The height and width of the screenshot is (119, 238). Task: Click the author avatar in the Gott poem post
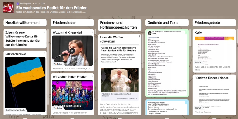click(x=149, y=32)
